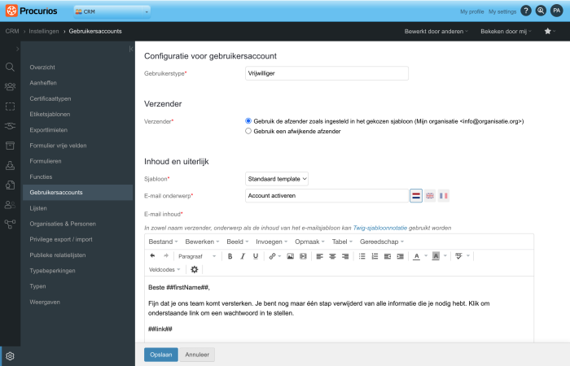Open the CRM module dropdown

(x=112, y=11)
